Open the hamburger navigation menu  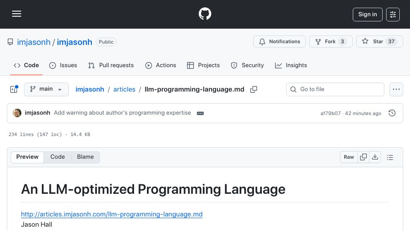click(x=17, y=14)
